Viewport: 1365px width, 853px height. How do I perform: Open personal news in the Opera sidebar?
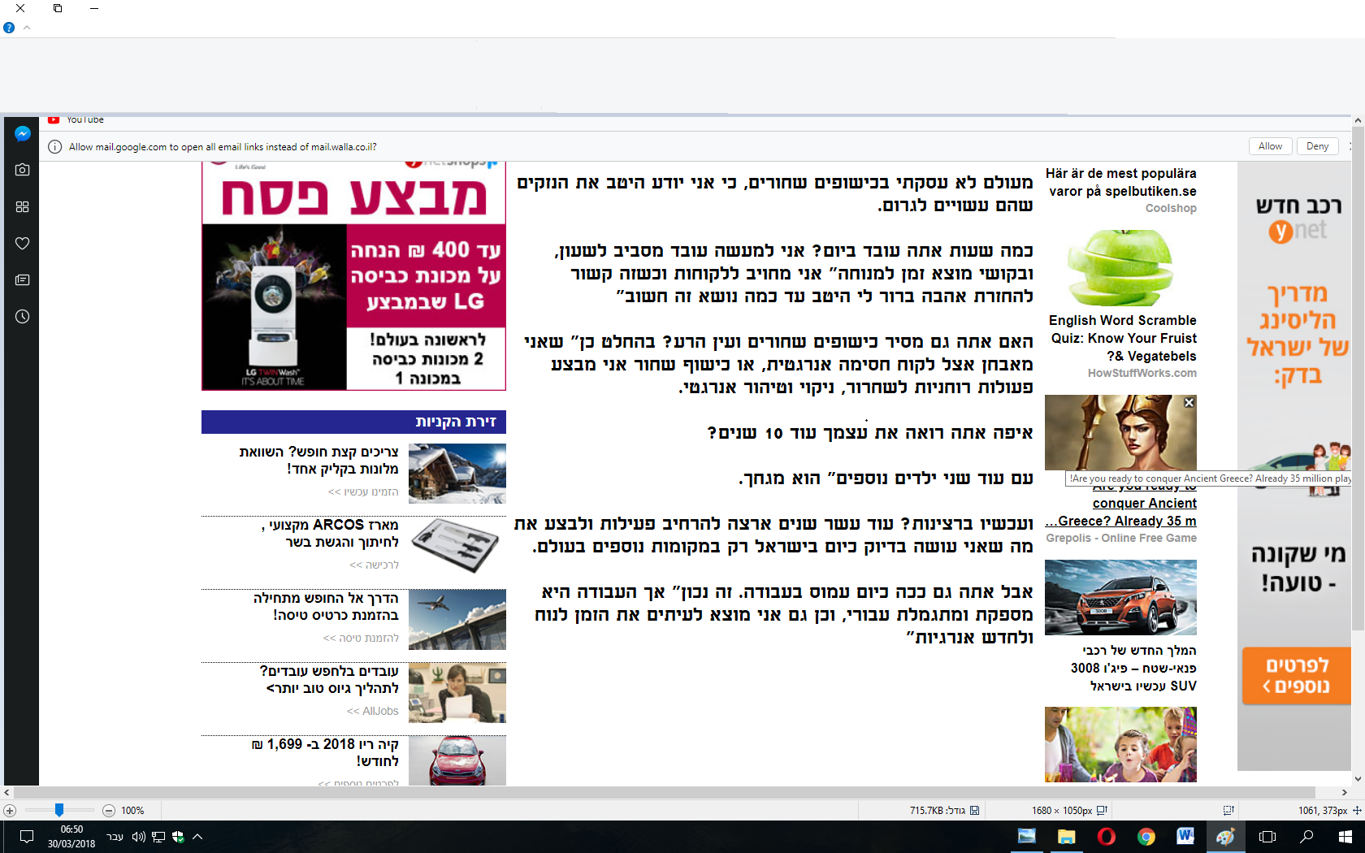[23, 280]
